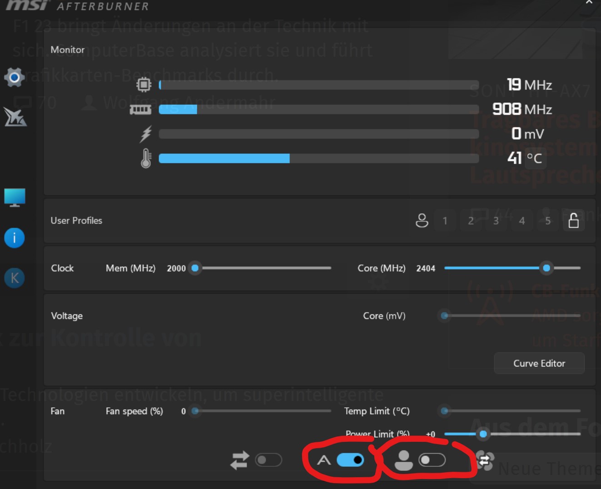Click the 908 MHz memory clock reading
This screenshot has height=489, width=601.
(x=522, y=109)
